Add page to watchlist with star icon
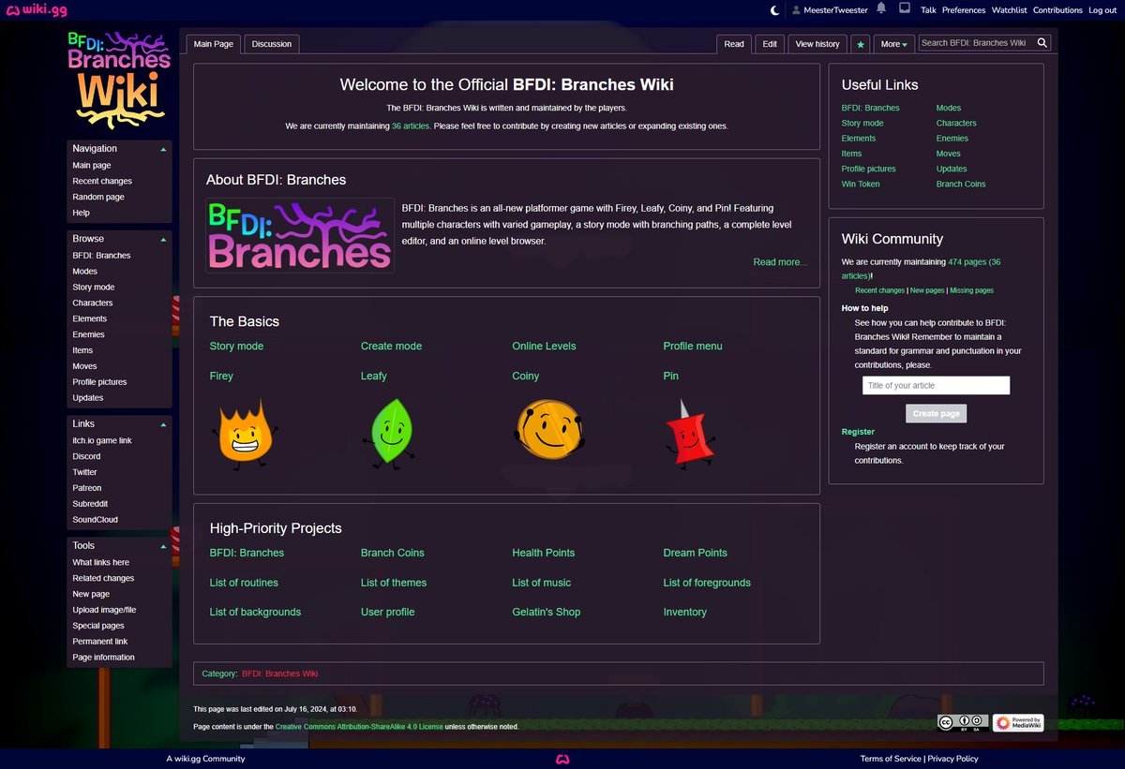1125x769 pixels. click(x=861, y=44)
